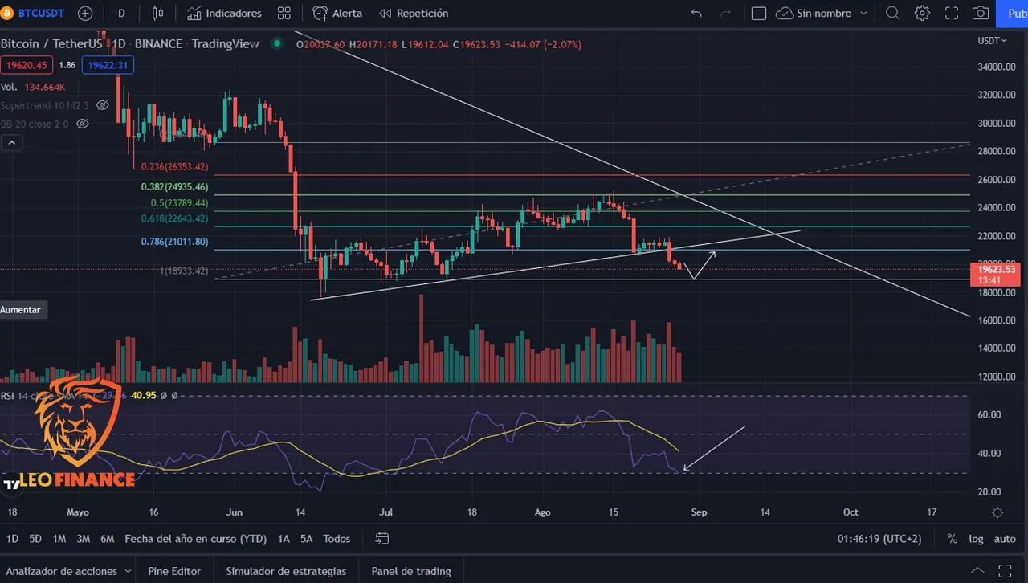Click the red sell price 19620.45
The image size is (1028, 583).
[27, 65]
